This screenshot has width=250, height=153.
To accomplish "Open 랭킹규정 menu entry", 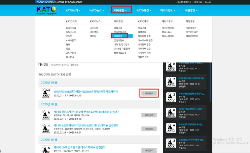I will 142,28.
